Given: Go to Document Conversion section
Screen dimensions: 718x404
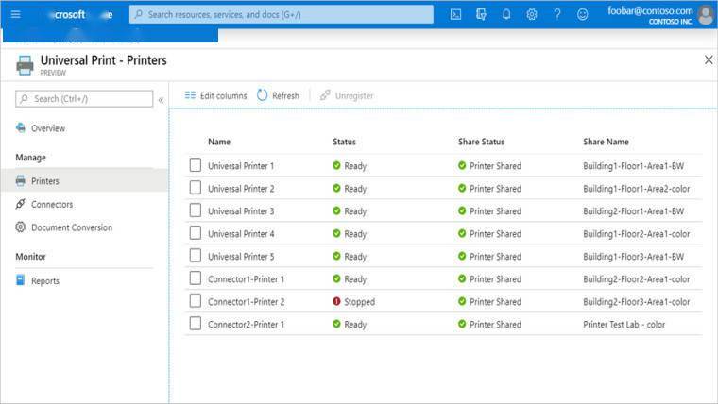Looking at the screenshot, I should [71, 227].
